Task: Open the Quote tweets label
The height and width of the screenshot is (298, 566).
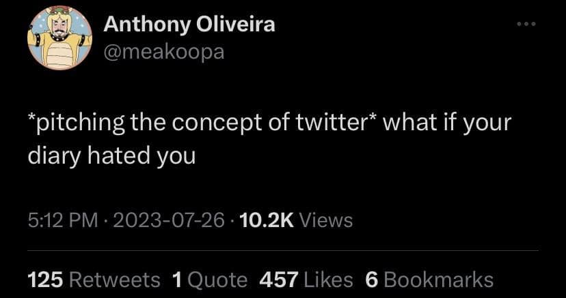Action: pos(219,279)
